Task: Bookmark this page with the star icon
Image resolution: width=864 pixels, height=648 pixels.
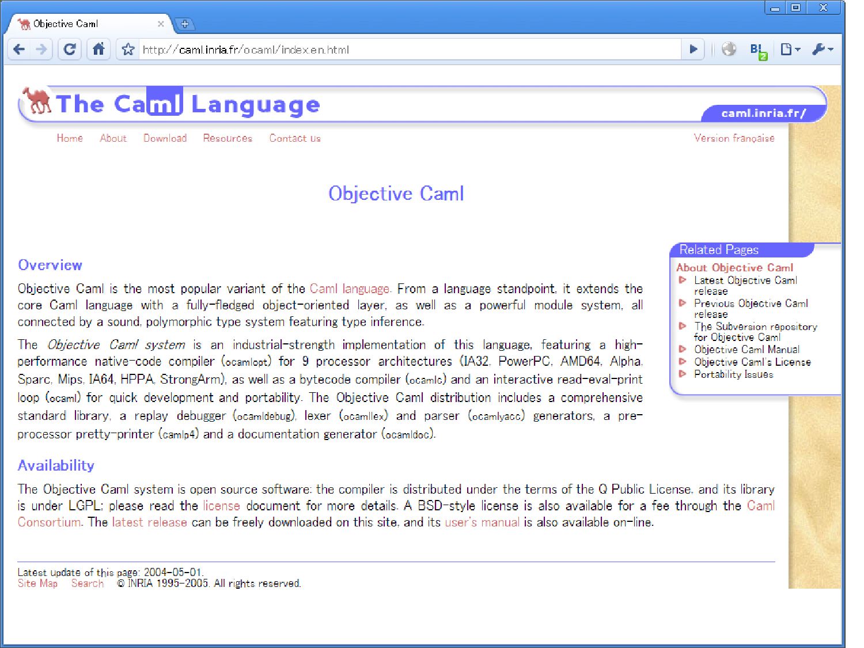Action: 128,50
